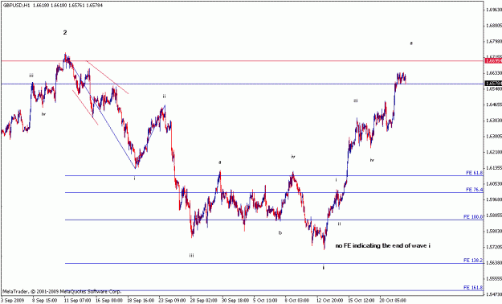The image size is (502, 304).
Task: Click the '30 Sep 18:00' time label
Action: click(x=235, y=301)
